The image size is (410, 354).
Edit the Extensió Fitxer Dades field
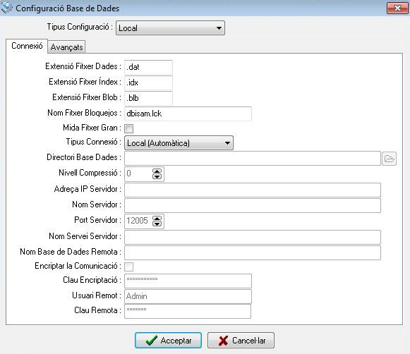pos(148,67)
